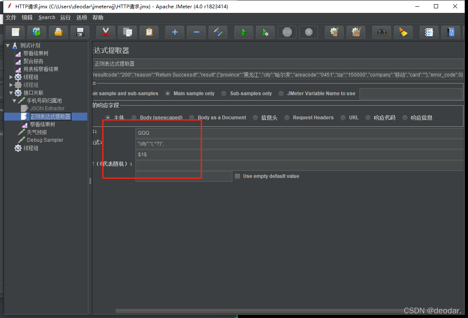Expand all nodes with plus icon
468x318 pixels.
pos(175,32)
